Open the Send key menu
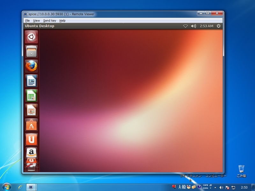Viewport: 255px width, 191px height. click(x=50, y=21)
